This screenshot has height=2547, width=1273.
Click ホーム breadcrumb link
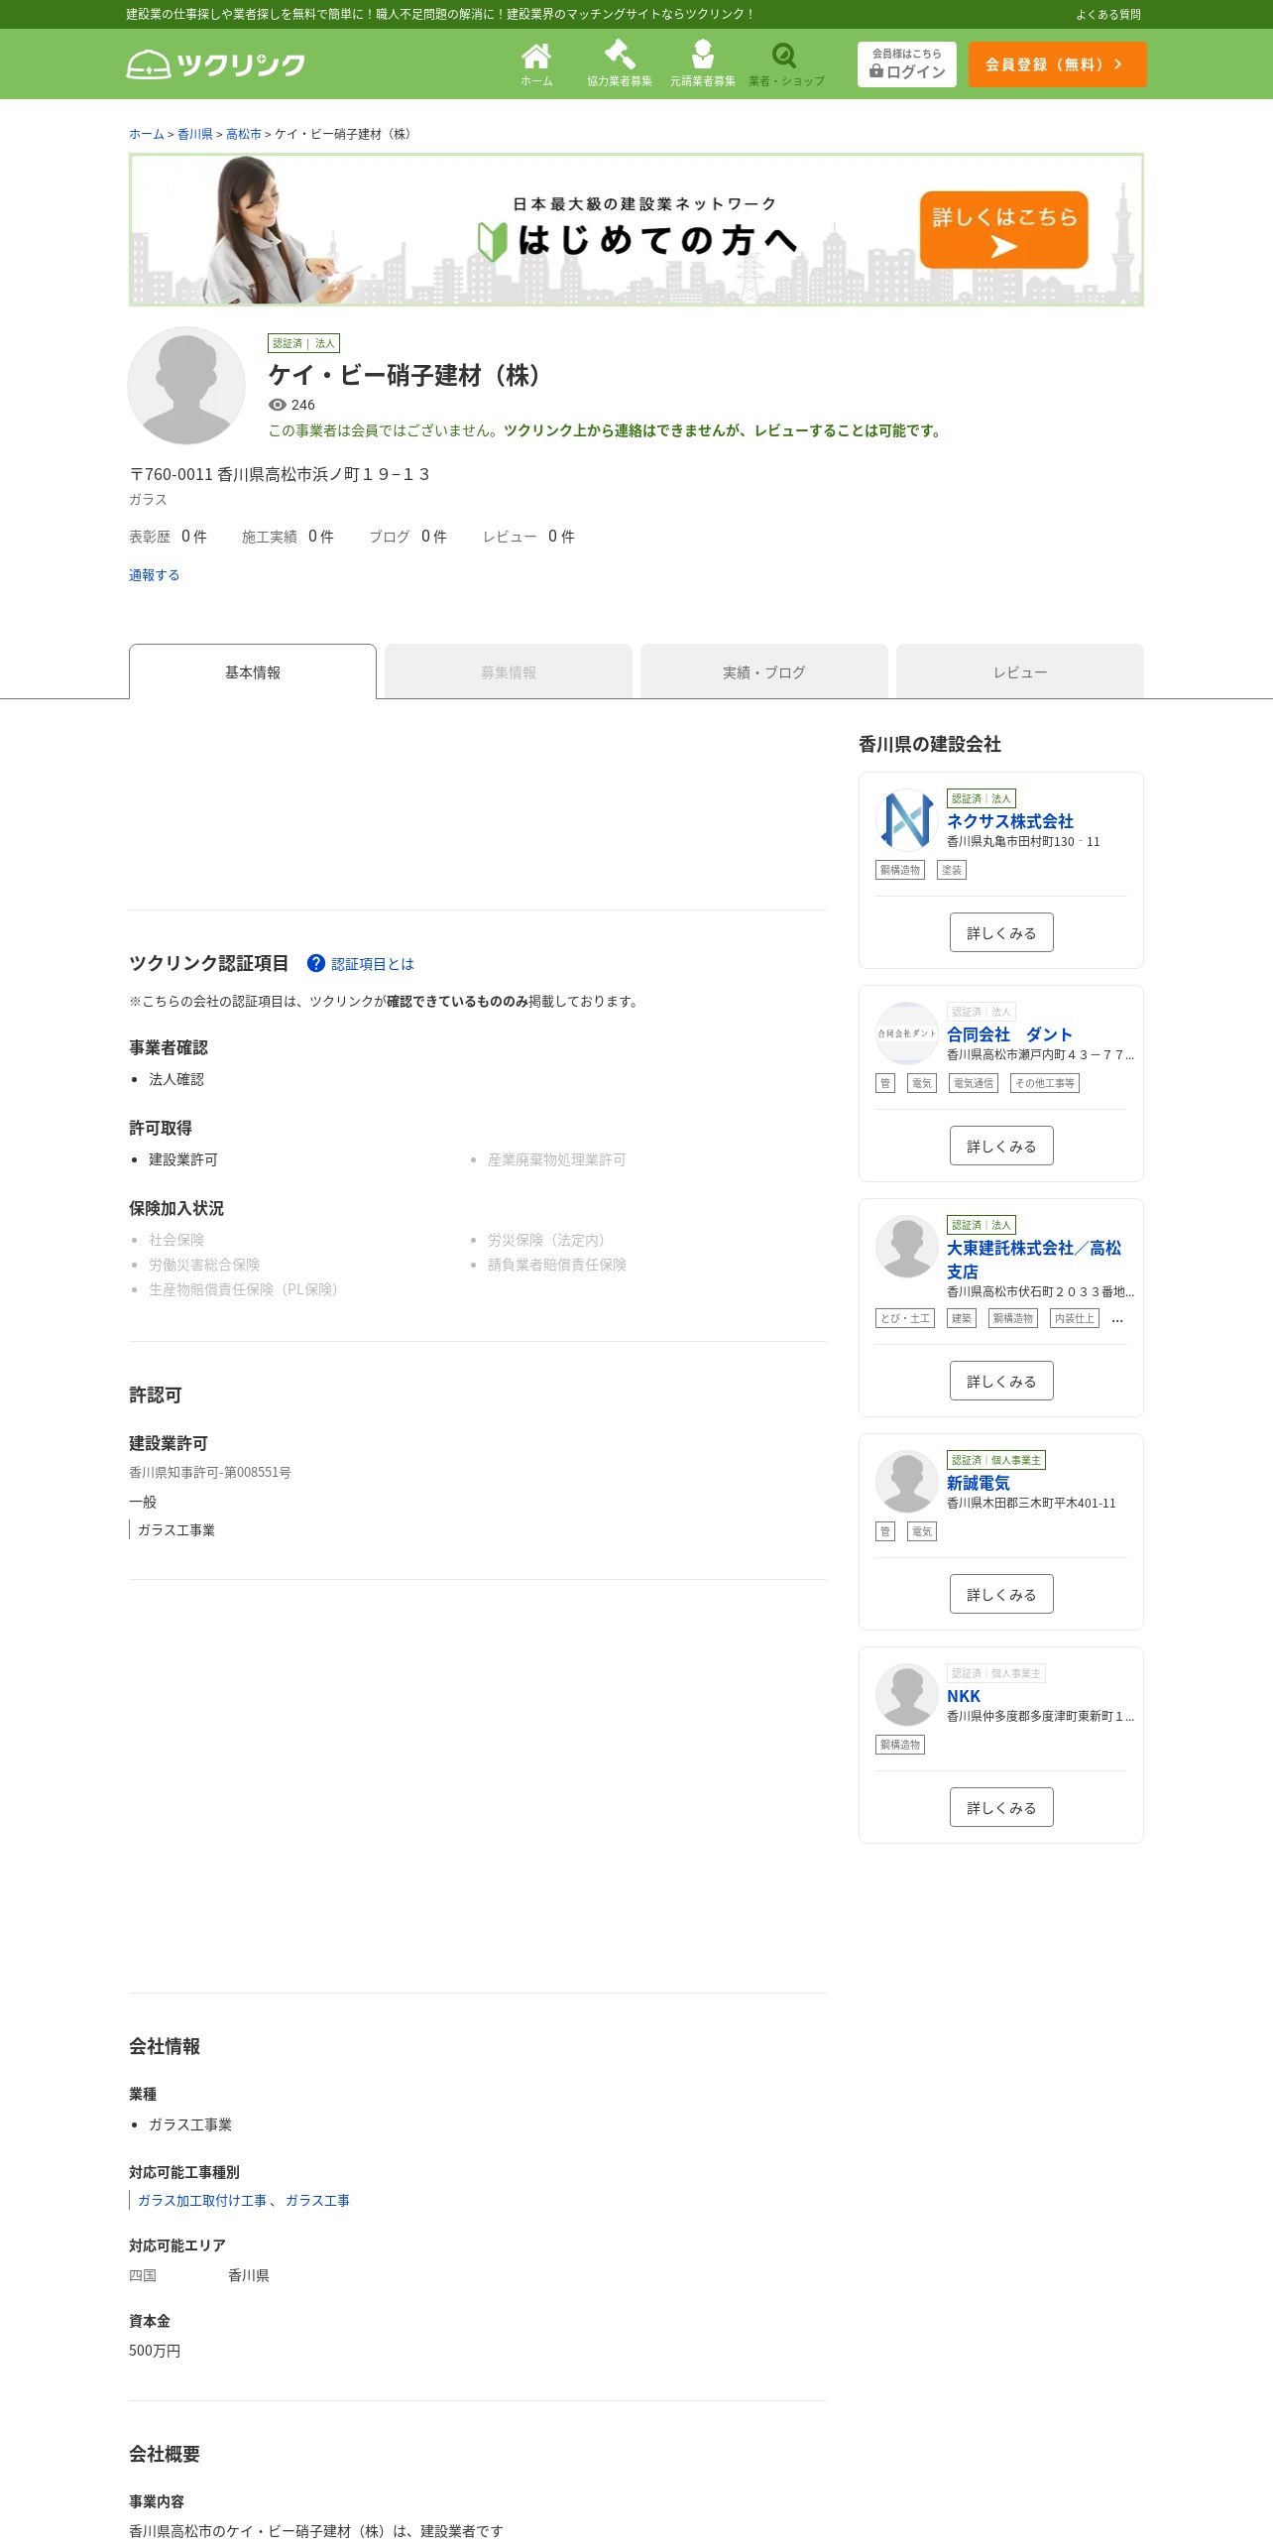pos(146,134)
